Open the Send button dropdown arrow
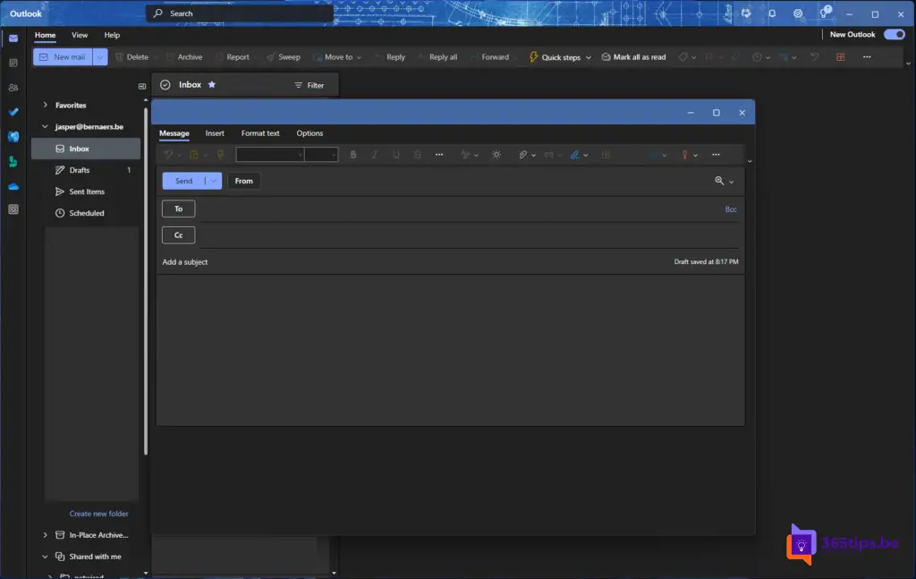Image resolution: width=916 pixels, height=579 pixels. [x=213, y=181]
